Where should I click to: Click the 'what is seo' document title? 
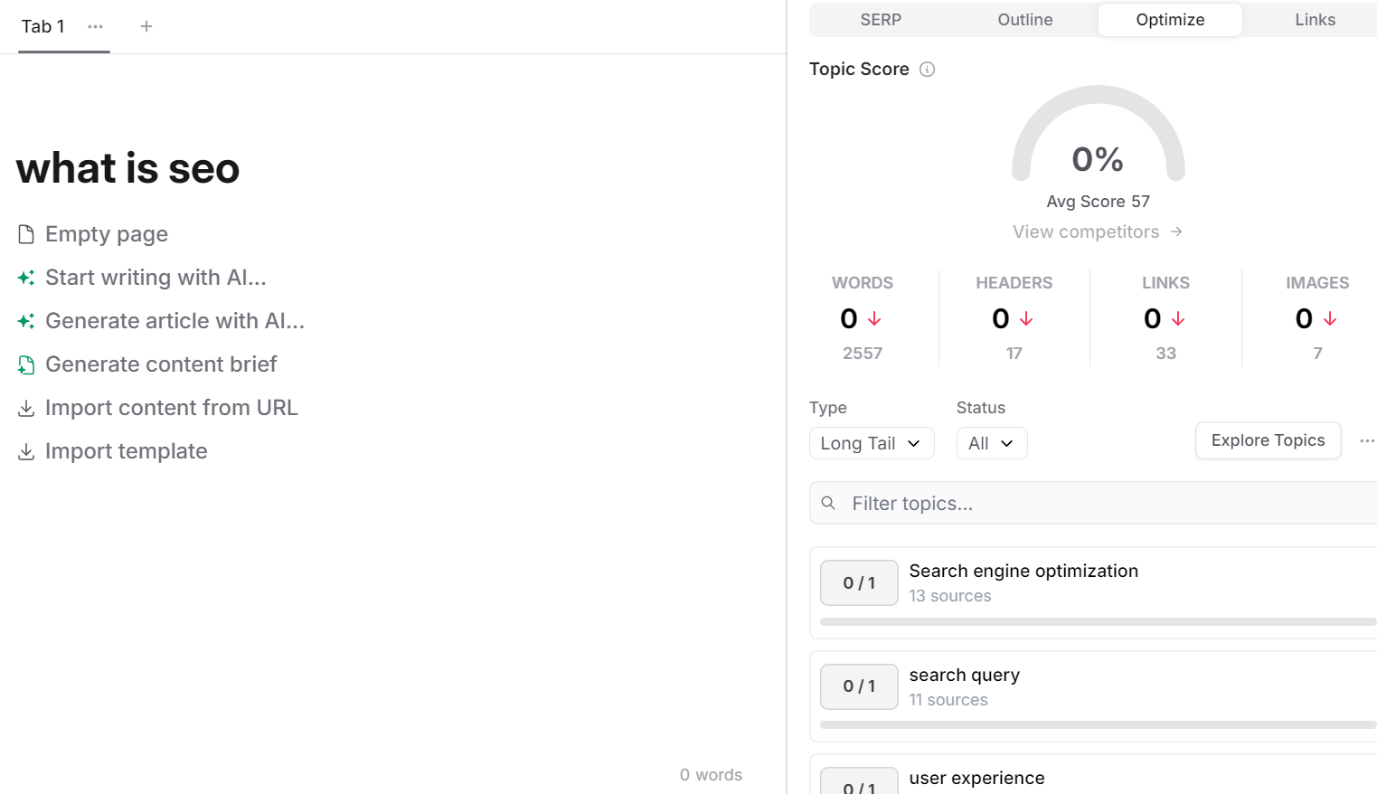coord(127,168)
